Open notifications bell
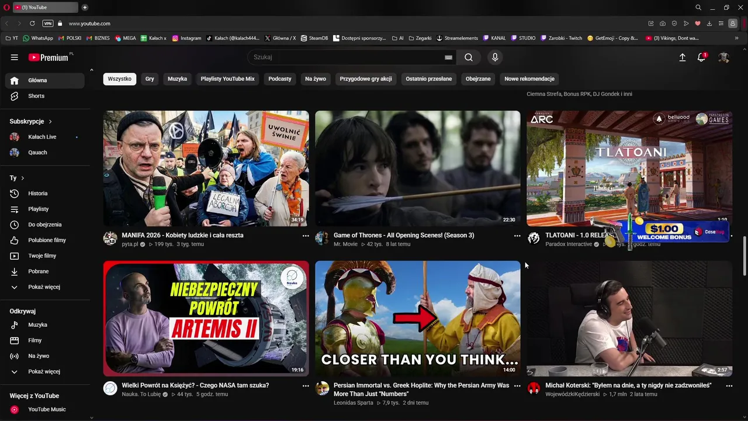This screenshot has height=421, width=748. coord(701,57)
